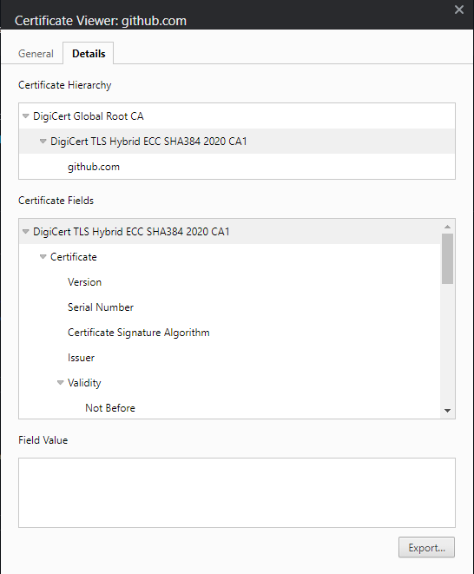Image resolution: width=474 pixels, height=574 pixels.
Task: Collapse the DigiCert TLS Hybrid ECC hierarchy arrow
Action: 43,142
